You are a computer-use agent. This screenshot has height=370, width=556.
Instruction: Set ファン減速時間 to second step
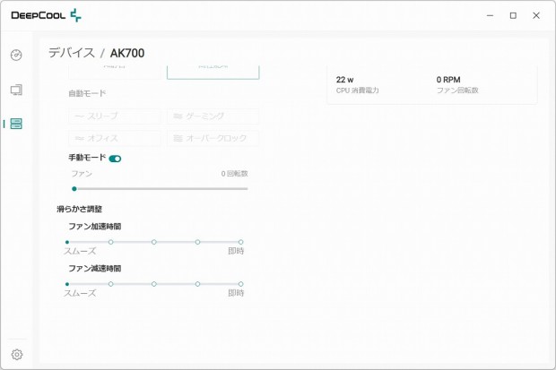point(110,284)
